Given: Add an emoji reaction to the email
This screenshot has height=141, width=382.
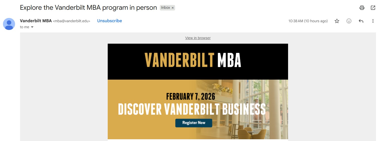Looking at the screenshot, I should [349, 21].
